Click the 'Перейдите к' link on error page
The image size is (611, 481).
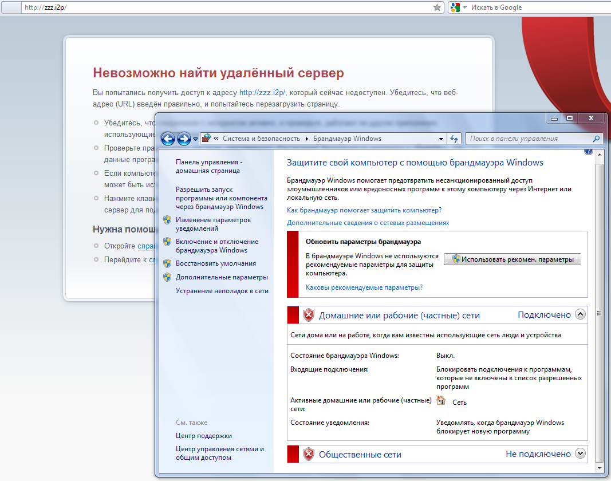pyautogui.click(x=152, y=259)
